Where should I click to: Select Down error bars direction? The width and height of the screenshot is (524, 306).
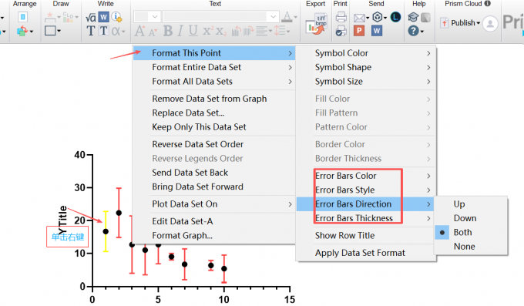click(465, 218)
